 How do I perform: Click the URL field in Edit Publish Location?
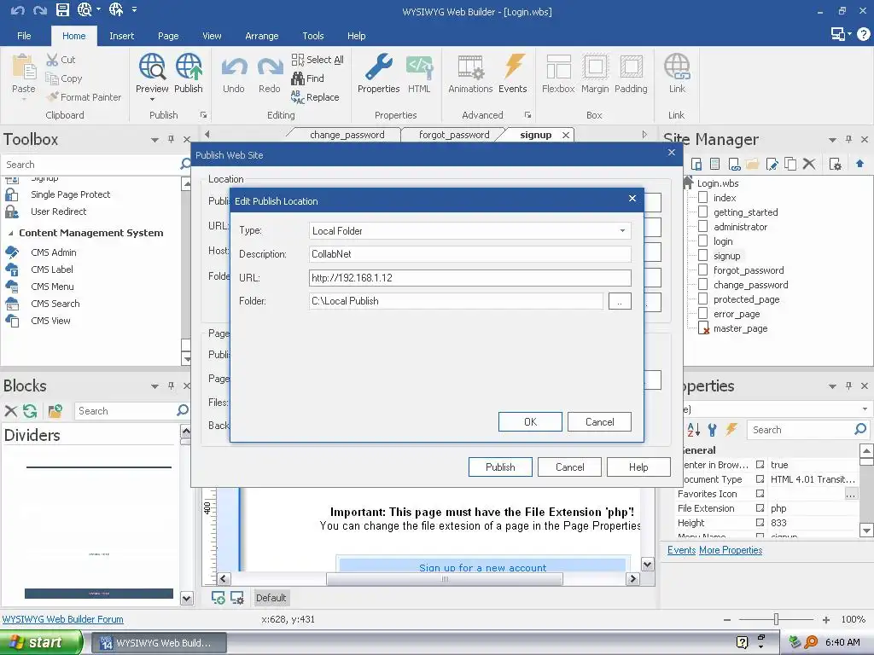coord(470,277)
